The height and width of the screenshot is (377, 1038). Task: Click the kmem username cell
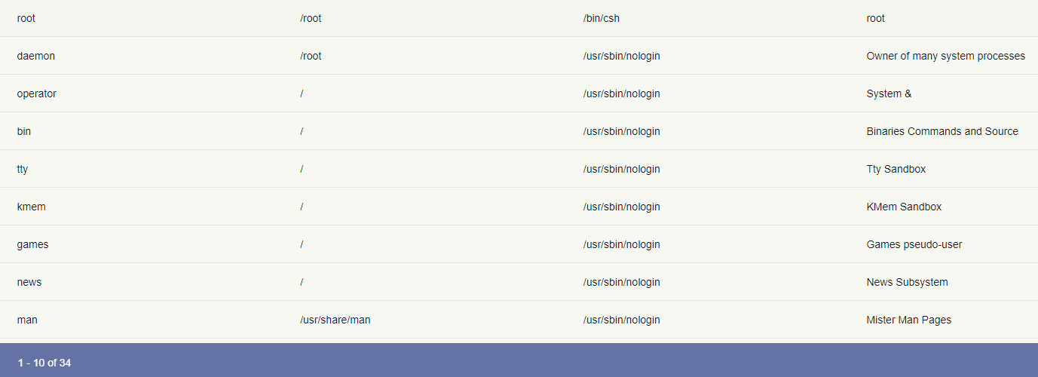[x=32, y=207]
